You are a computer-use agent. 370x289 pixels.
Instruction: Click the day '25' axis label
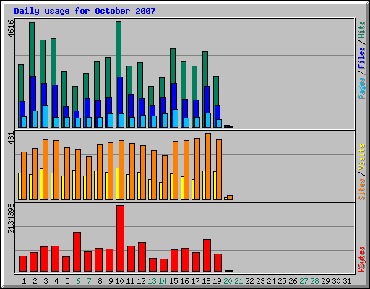282,281
